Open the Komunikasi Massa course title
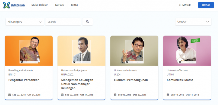Image resolution: width=218 pixels, height=105 pixels. pos(180,80)
